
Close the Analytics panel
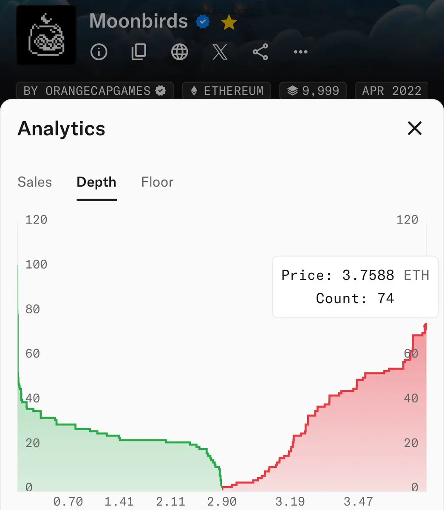414,128
